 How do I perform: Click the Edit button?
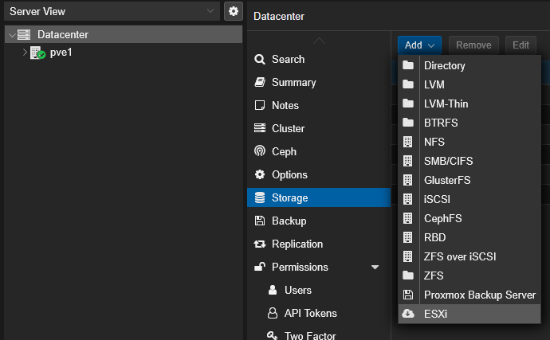click(520, 45)
